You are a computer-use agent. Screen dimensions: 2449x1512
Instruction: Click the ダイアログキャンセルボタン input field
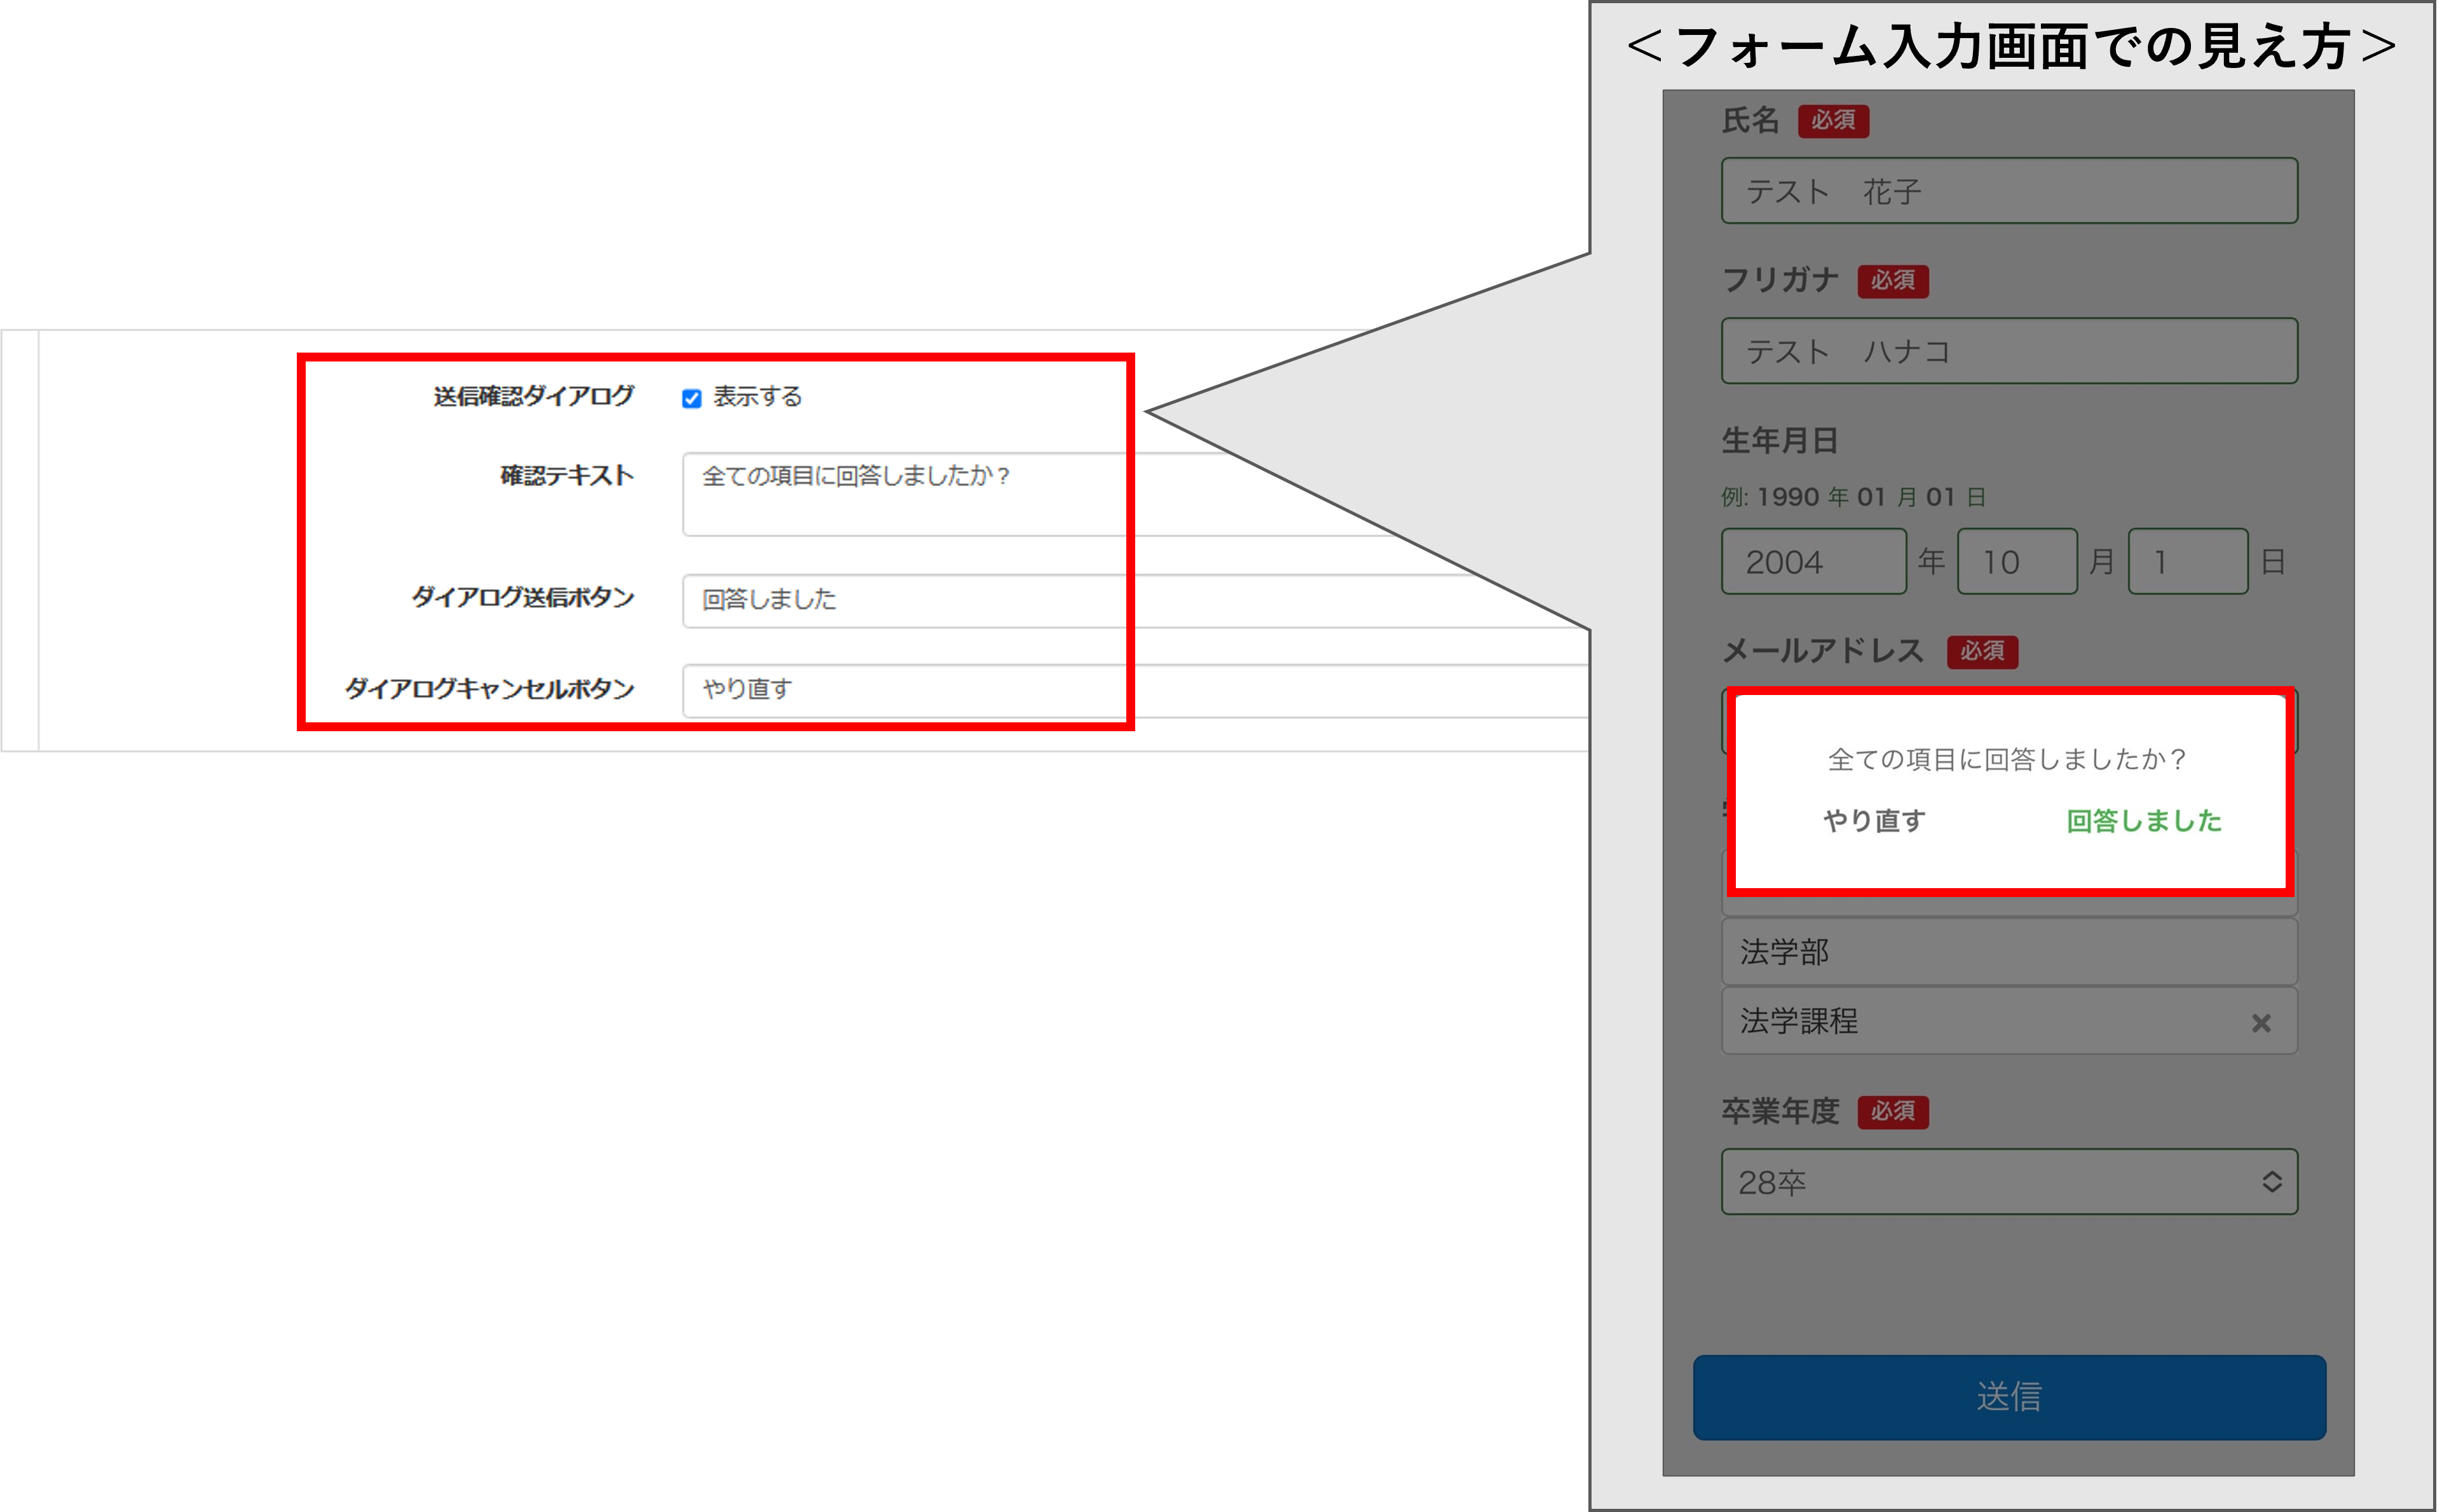click(1136, 690)
